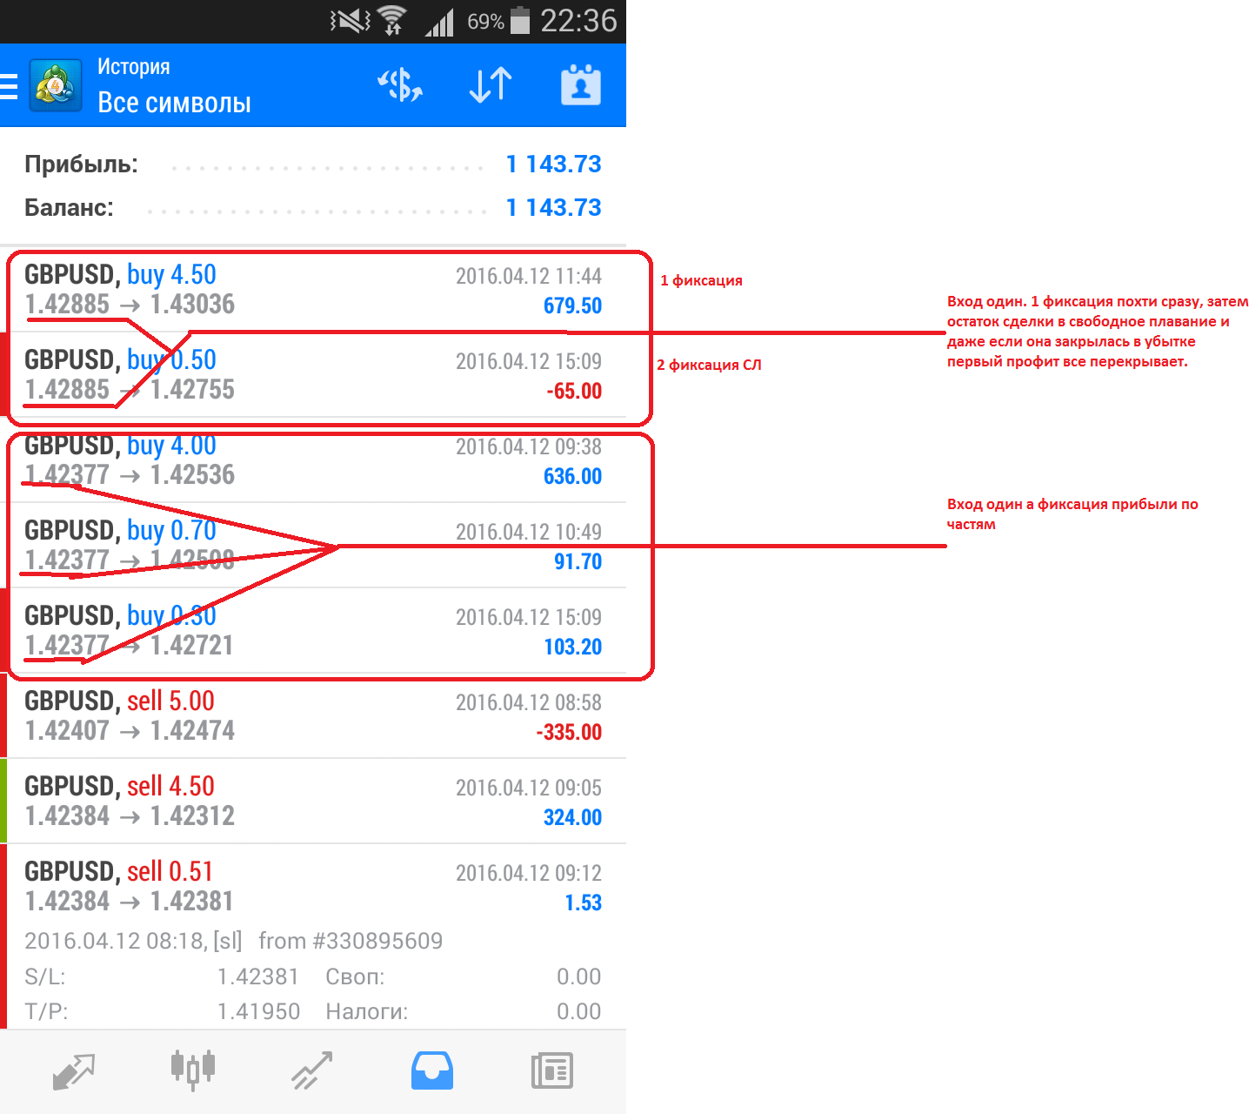
Task: Tap the -65.00 loss value
Action: (x=574, y=391)
